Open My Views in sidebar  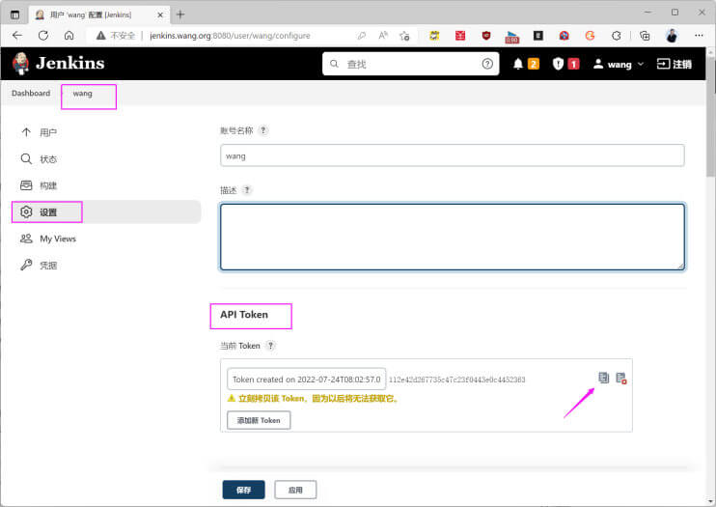(x=58, y=239)
